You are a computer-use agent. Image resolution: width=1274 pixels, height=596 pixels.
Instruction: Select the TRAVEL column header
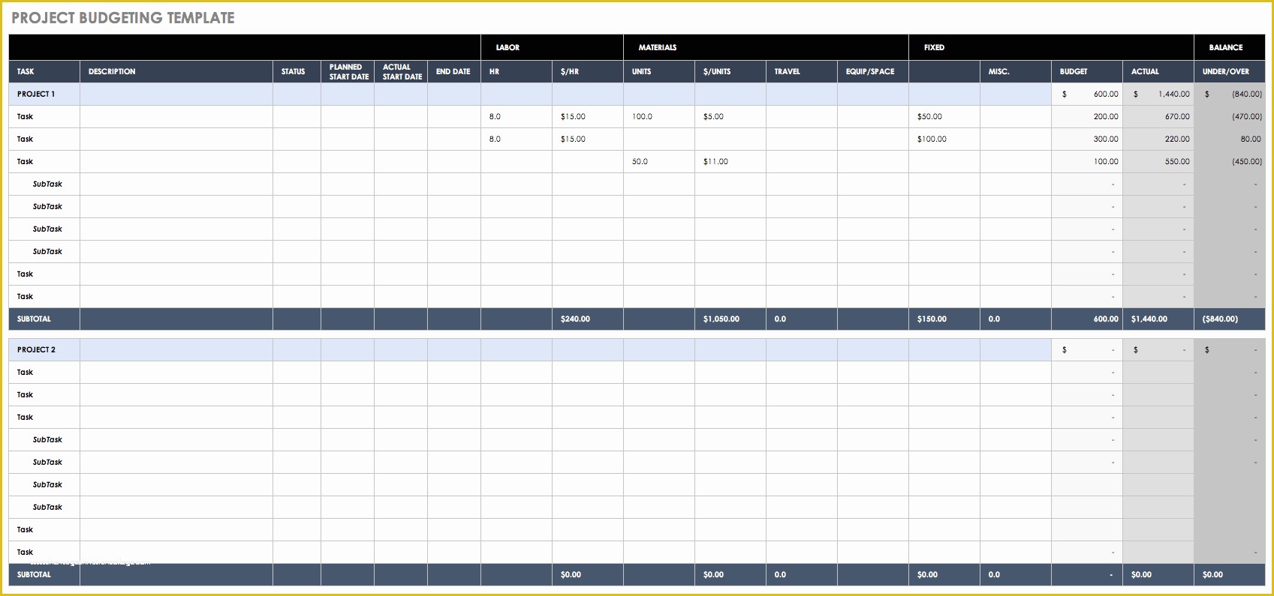pos(802,71)
